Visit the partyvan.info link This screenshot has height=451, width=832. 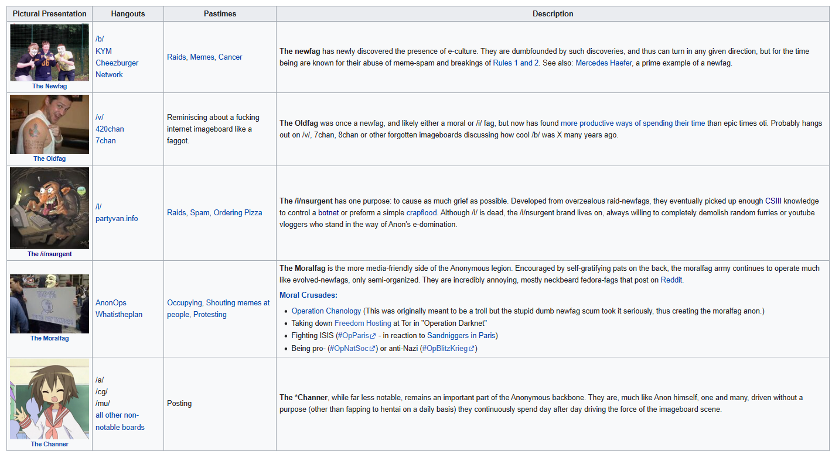coord(117,218)
